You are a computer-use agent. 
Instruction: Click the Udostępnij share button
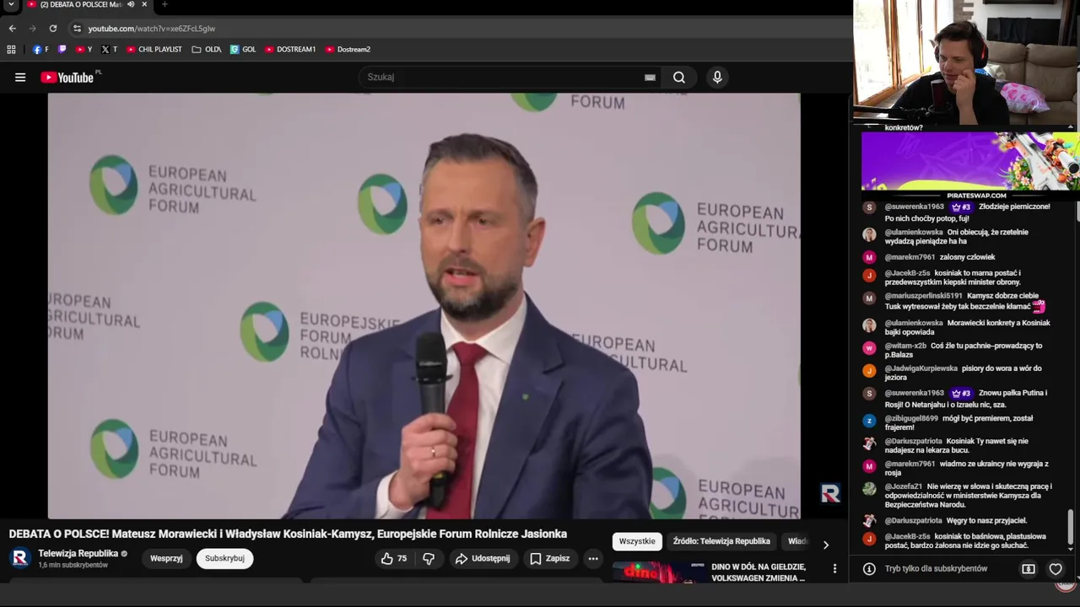click(482, 558)
